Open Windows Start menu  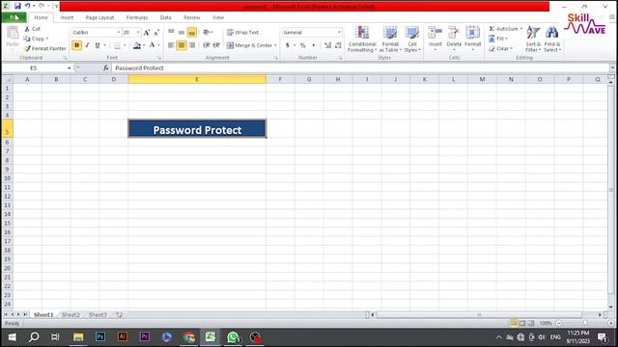point(13,337)
